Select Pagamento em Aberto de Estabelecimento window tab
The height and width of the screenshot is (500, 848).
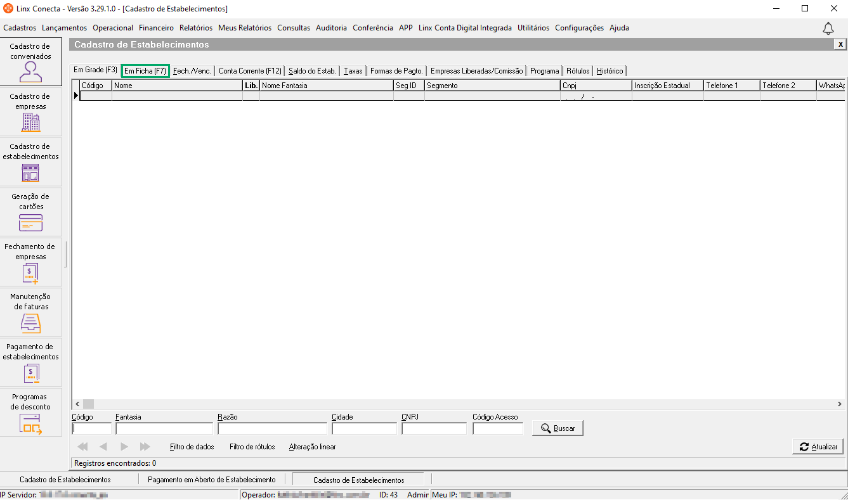pos(212,480)
